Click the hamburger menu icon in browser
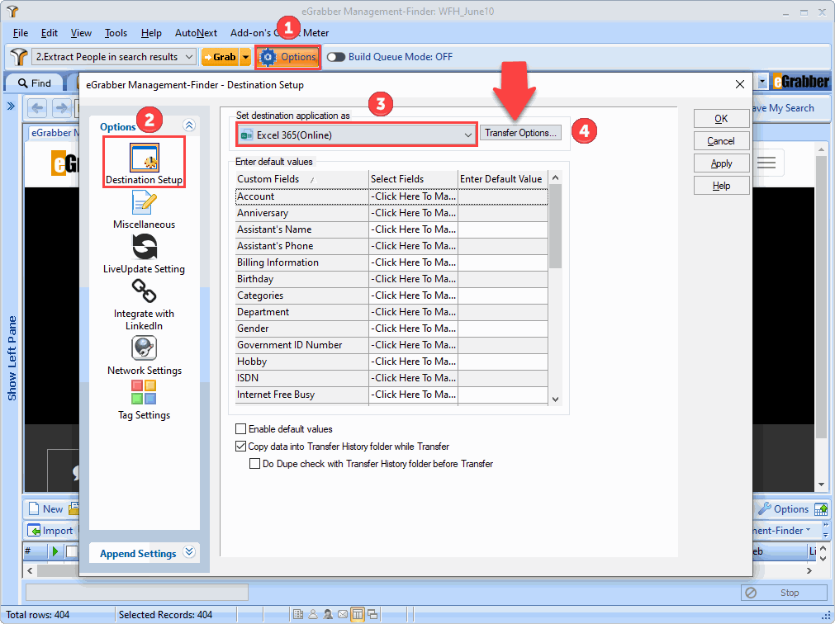Image resolution: width=835 pixels, height=624 pixels. [766, 163]
